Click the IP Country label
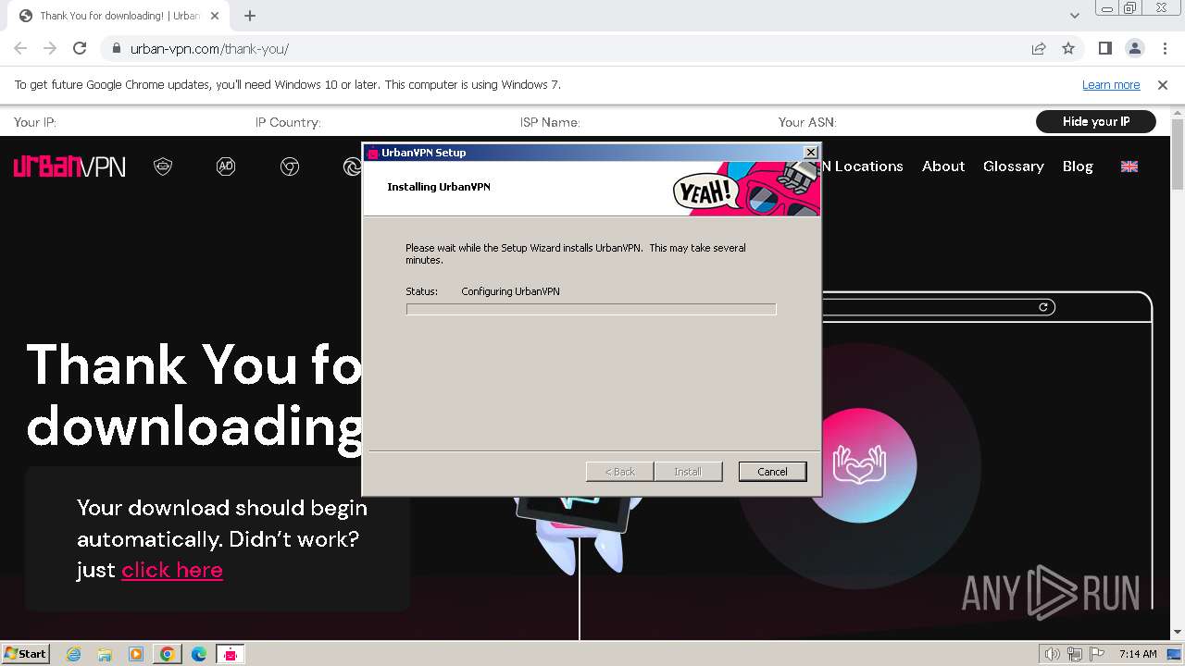Screen dimensions: 1185x666 click(288, 122)
